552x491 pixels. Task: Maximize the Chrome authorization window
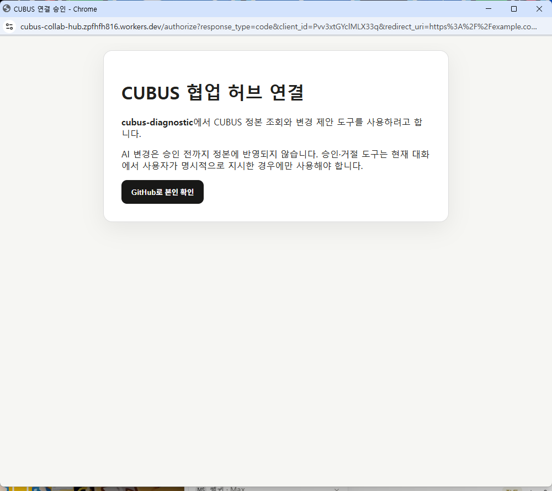[x=513, y=9]
